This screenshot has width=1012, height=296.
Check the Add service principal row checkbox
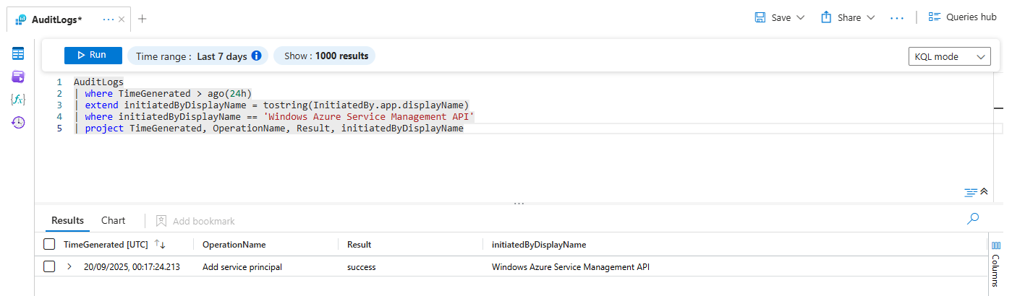(x=49, y=267)
